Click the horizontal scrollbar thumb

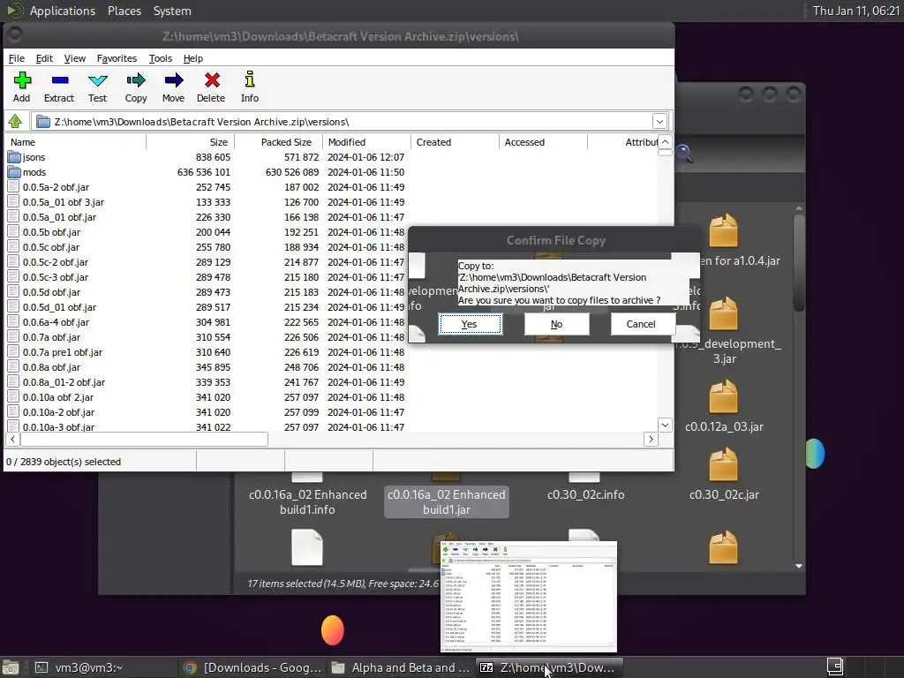click(x=144, y=440)
